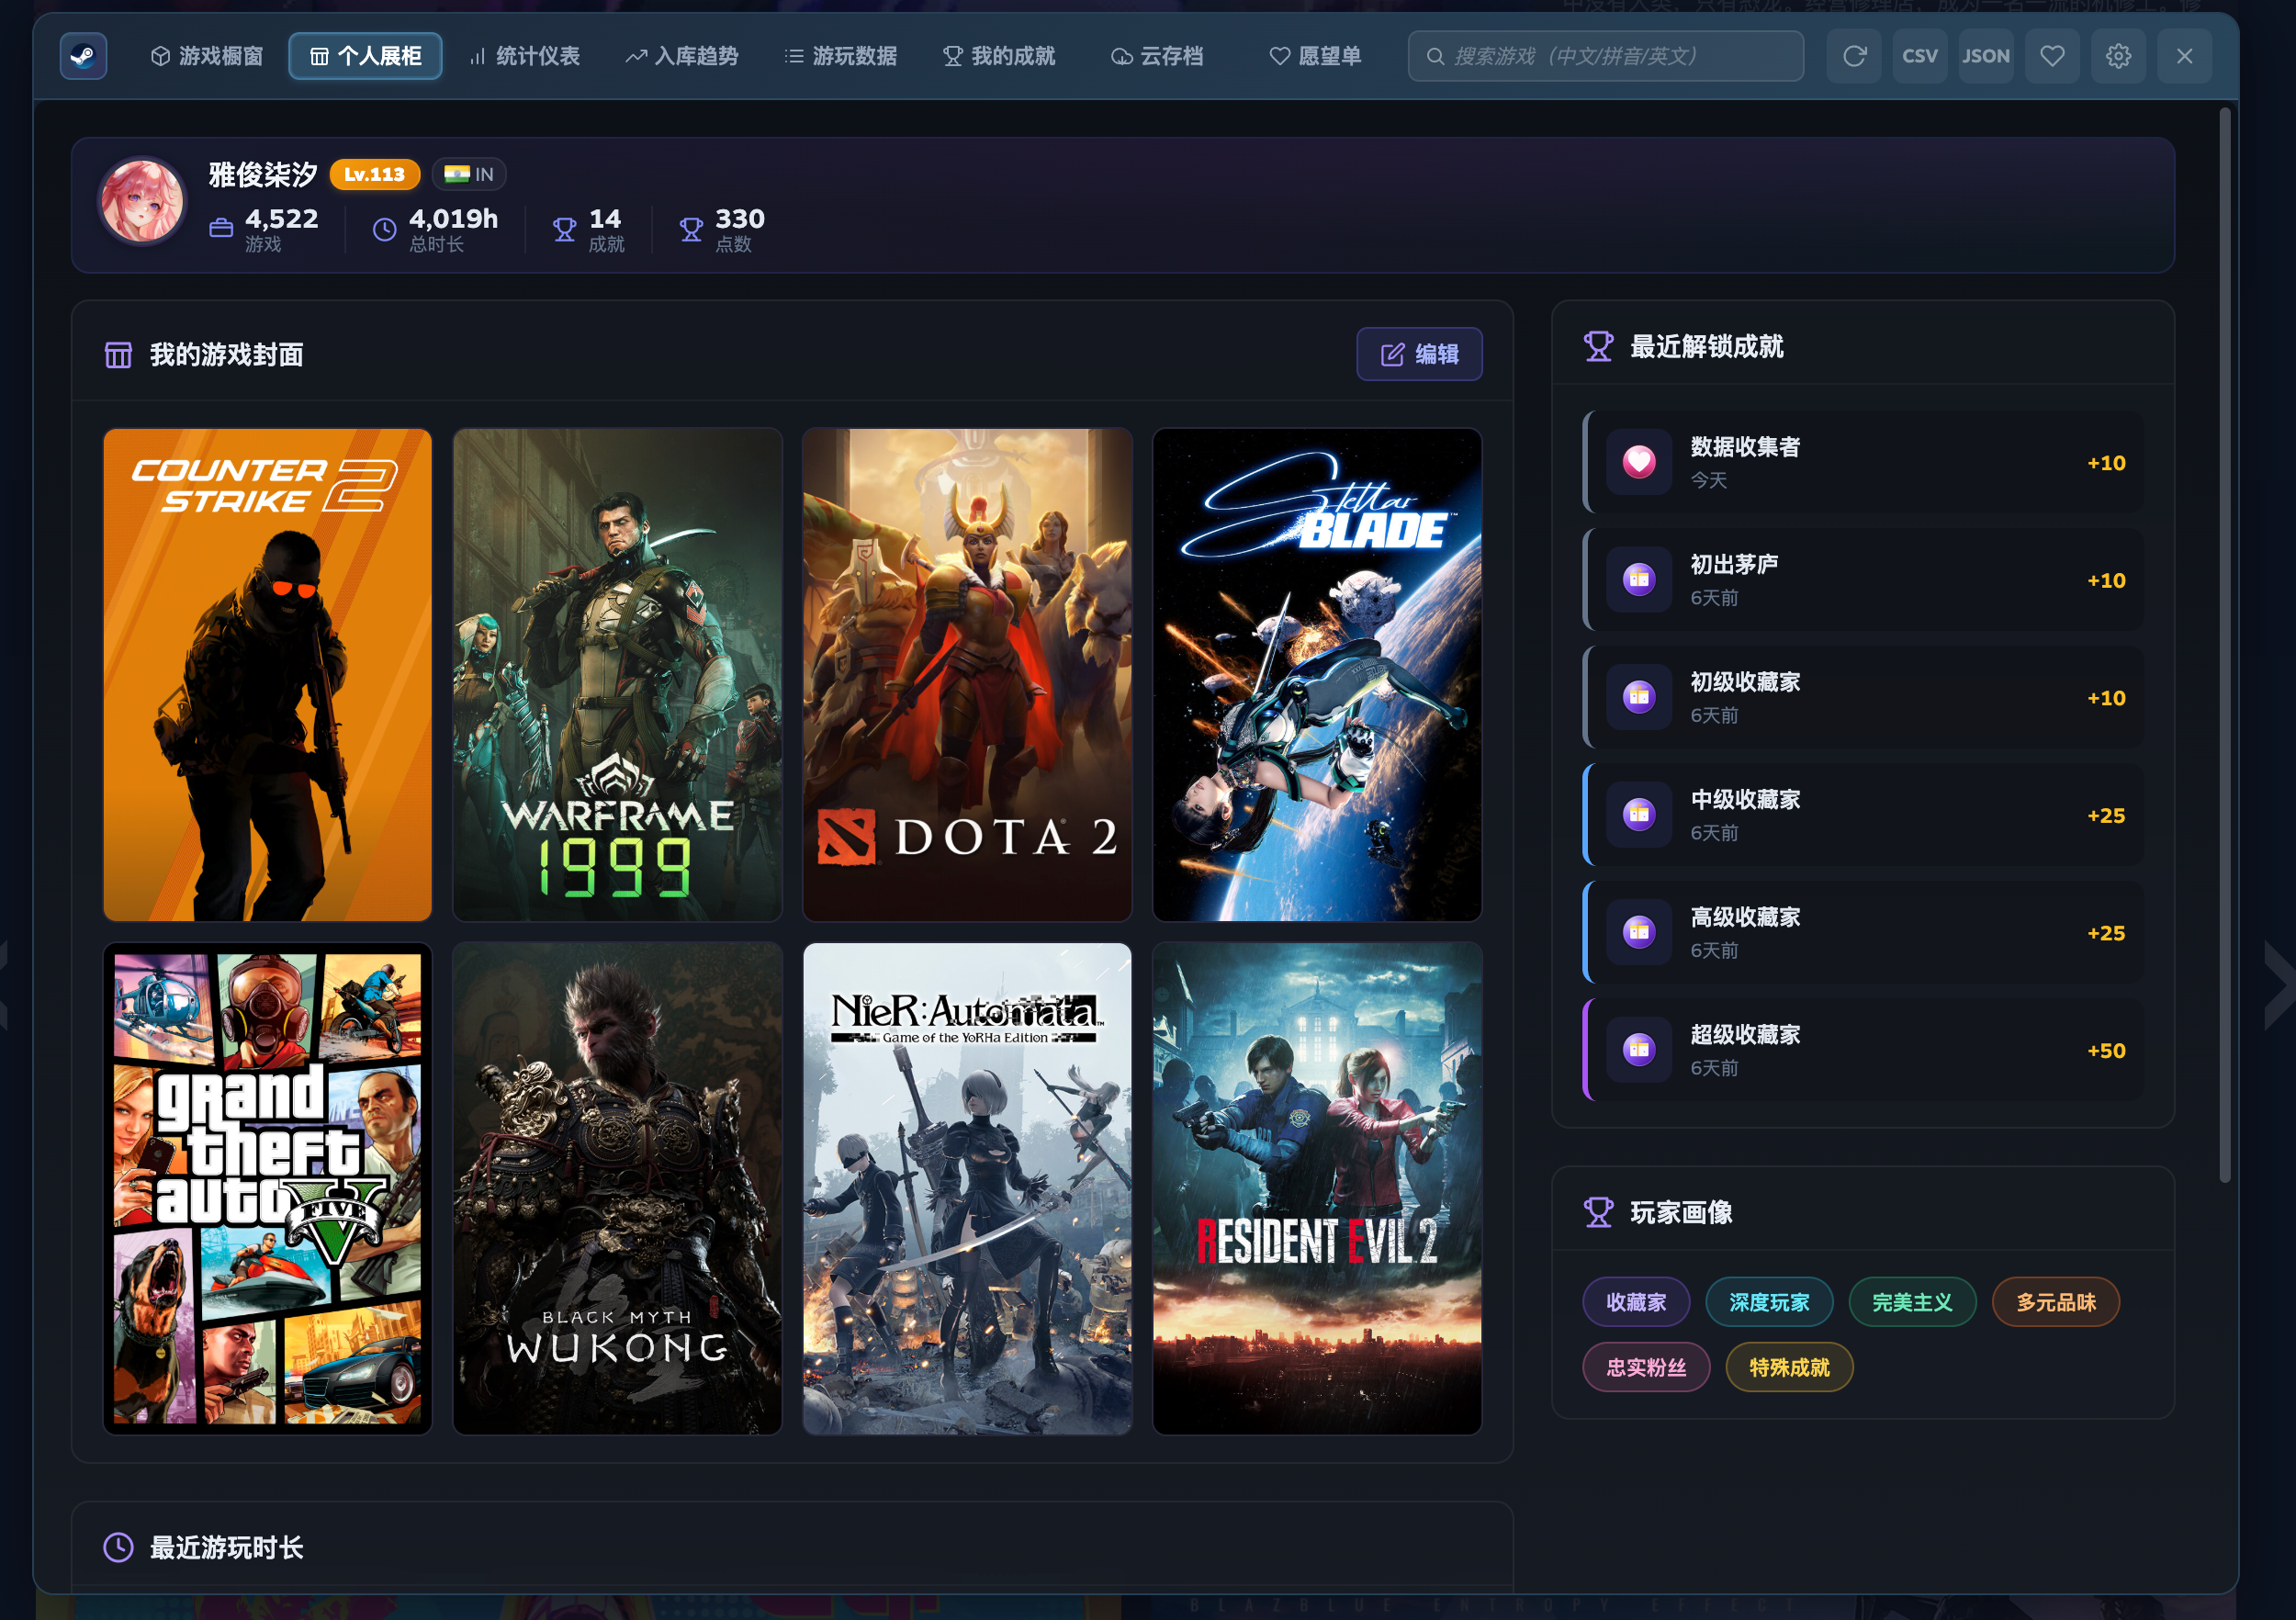This screenshot has width=2296, height=1620.
Task: Switch to 愿望单 wishlist tab
Action: tap(1315, 56)
